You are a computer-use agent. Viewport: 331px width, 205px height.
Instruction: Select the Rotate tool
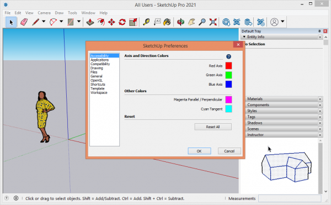[x=122, y=22]
